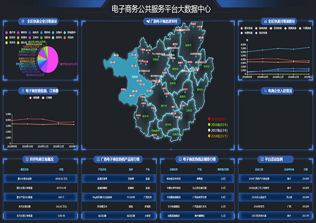Click the icon next to 电子商务销售额、订单数 title
Image resolution: width=316 pixels, height=223 pixels.
[x=23, y=91]
